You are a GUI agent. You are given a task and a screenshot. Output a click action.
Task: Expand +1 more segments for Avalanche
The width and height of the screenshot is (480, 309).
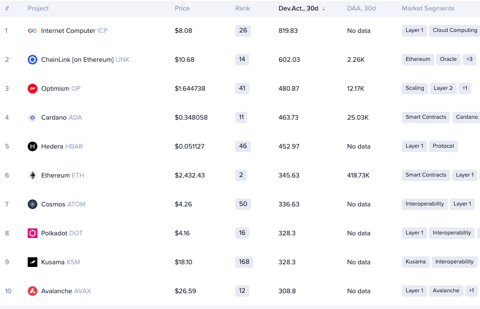(471, 291)
